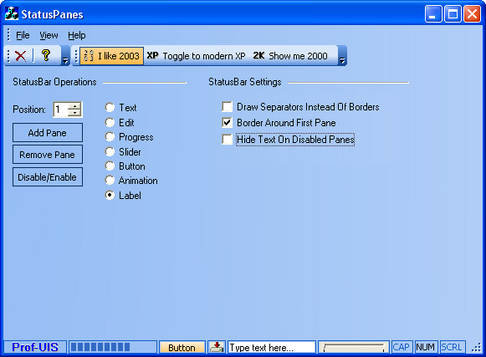This screenshot has height=357, width=486.
Task: Click the download icon in status bar
Action: tap(217, 347)
